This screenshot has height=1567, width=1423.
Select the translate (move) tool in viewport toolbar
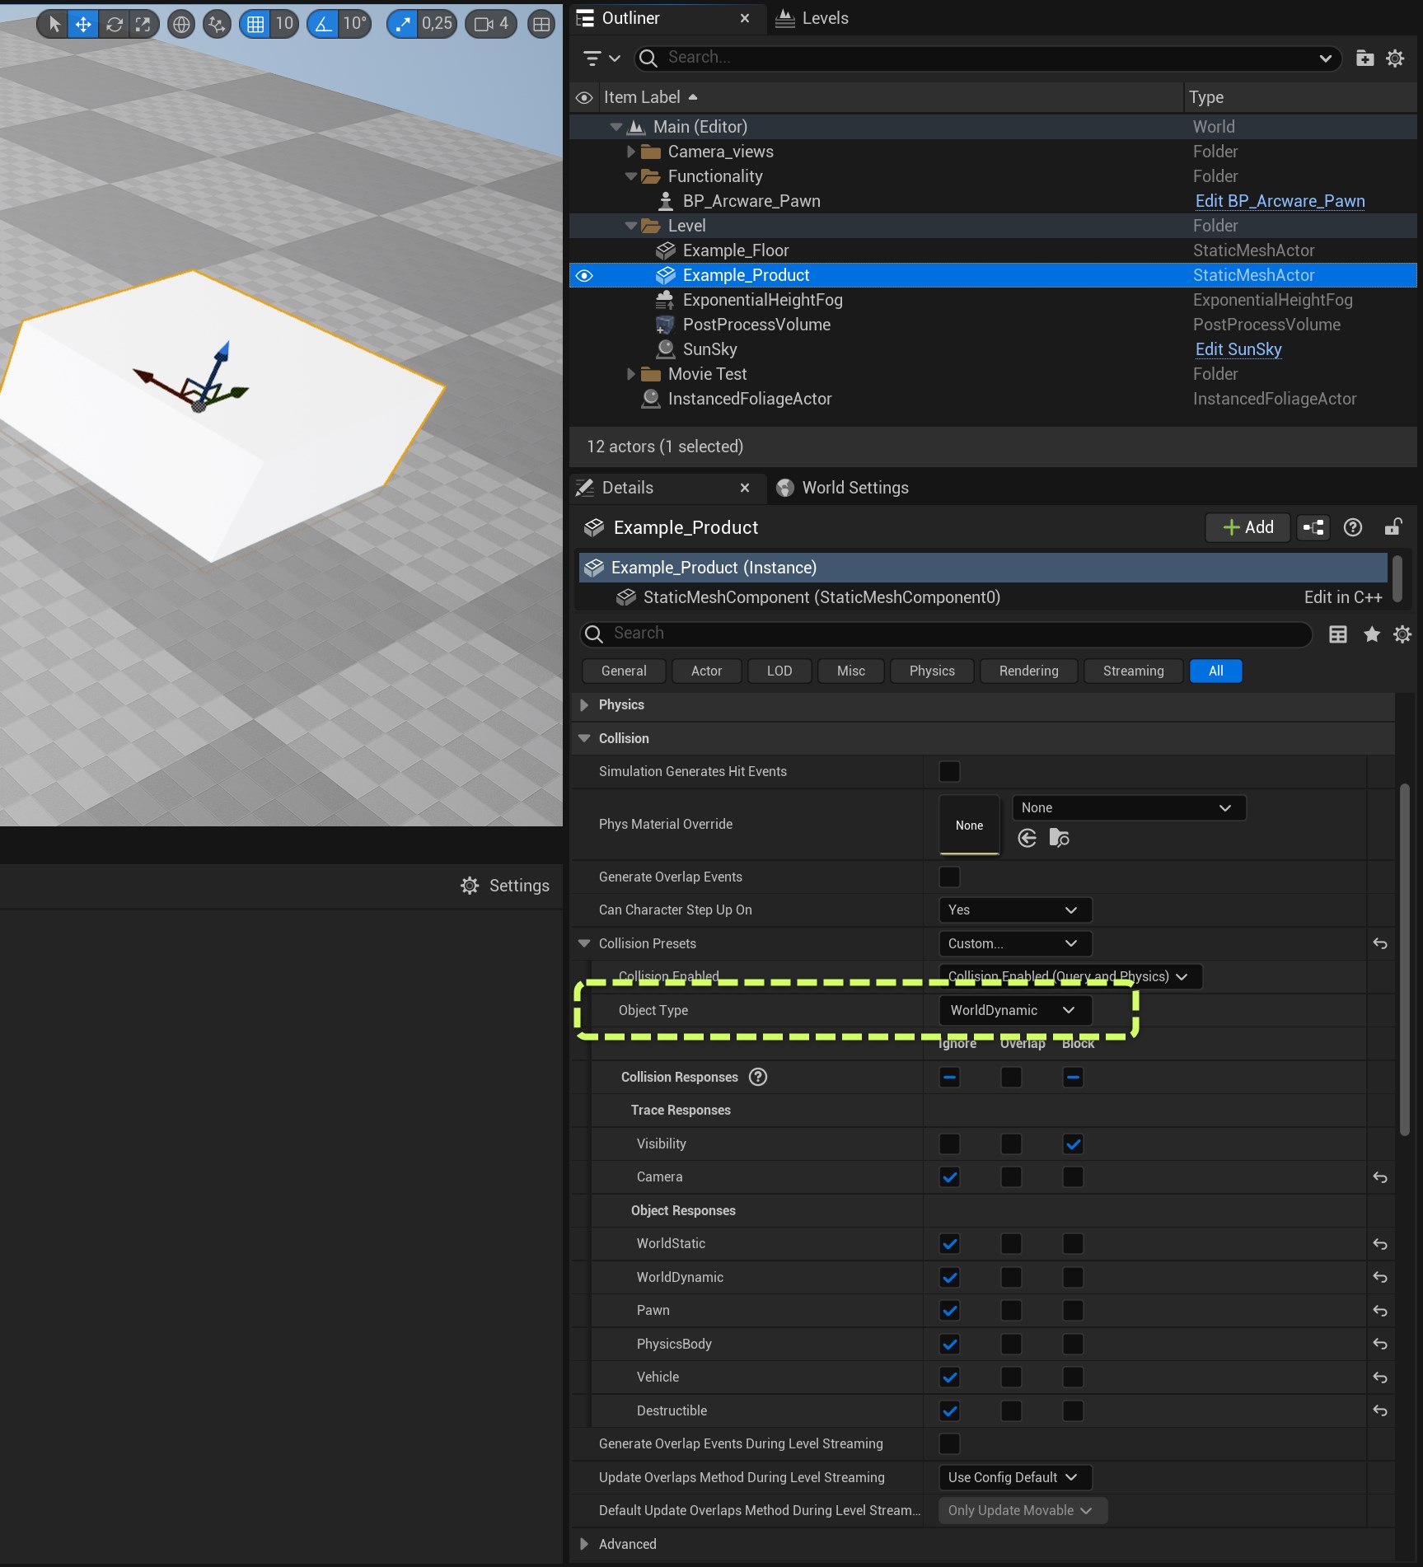click(83, 24)
